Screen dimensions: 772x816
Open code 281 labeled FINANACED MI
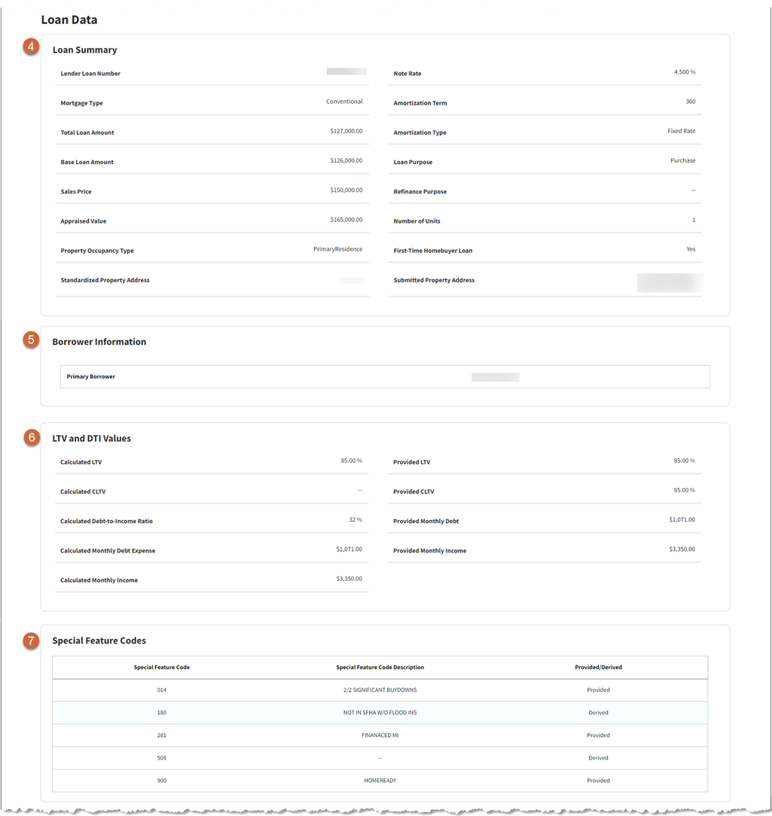pyautogui.click(x=161, y=735)
